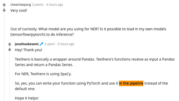Open cheecheepong's user profile
Image resolution: width=179 pixels, height=101 pixels.
[21, 5]
